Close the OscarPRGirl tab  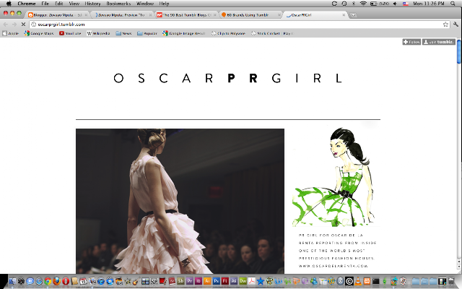344,15
